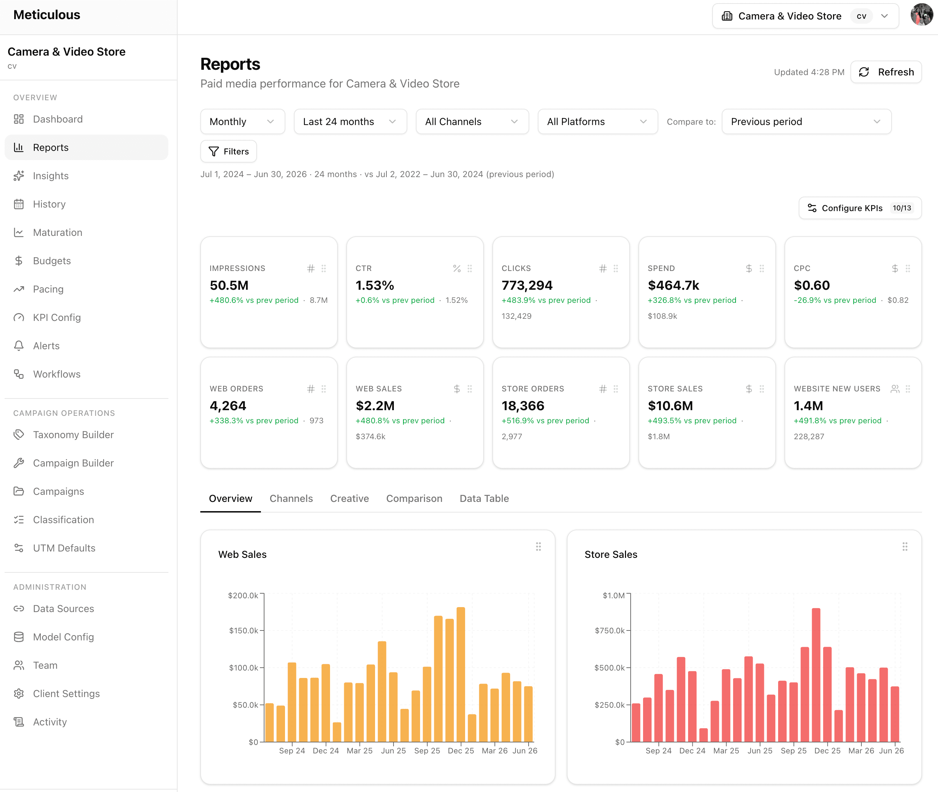Click the Campaigns folder icon
Image resolution: width=938 pixels, height=792 pixels.
tap(19, 491)
